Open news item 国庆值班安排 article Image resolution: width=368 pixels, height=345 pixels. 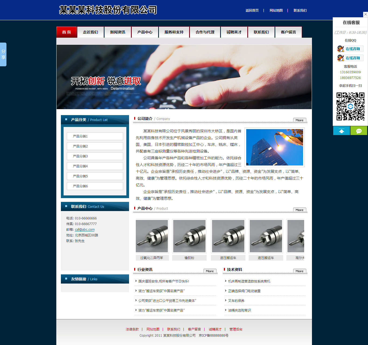click(x=164, y=281)
